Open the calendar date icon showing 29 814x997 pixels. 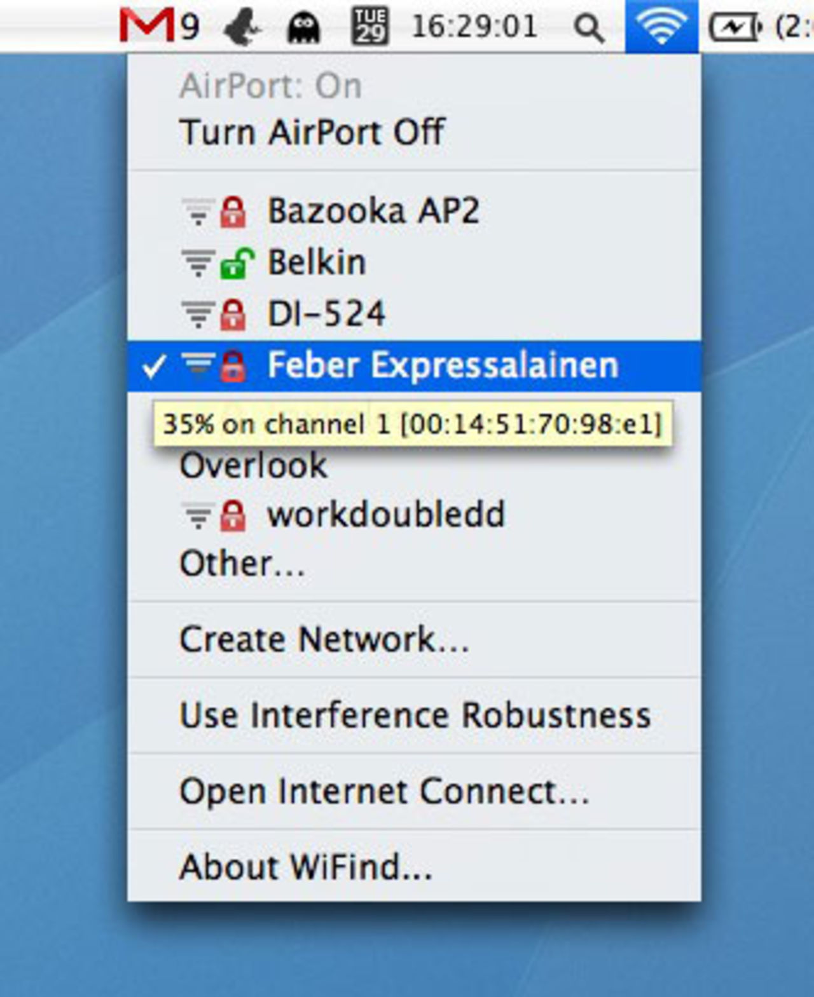tap(370, 27)
